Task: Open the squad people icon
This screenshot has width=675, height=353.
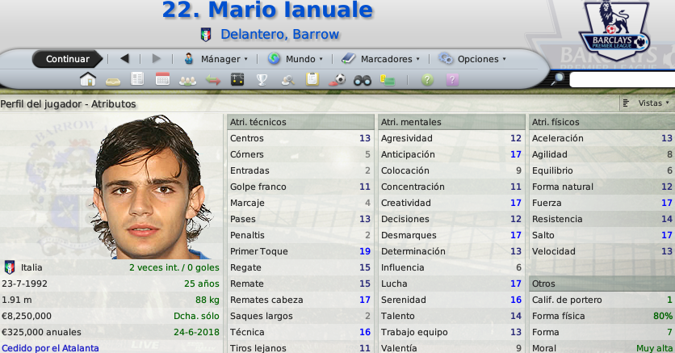Action: [x=187, y=81]
